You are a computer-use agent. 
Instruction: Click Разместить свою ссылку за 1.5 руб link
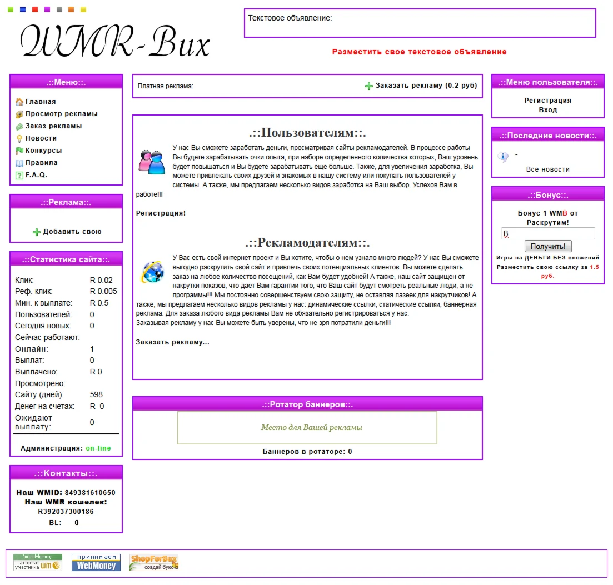click(x=548, y=271)
